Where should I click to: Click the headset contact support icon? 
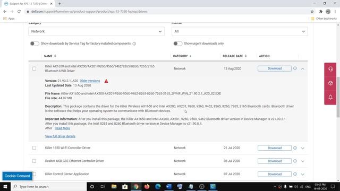(x=330, y=69)
